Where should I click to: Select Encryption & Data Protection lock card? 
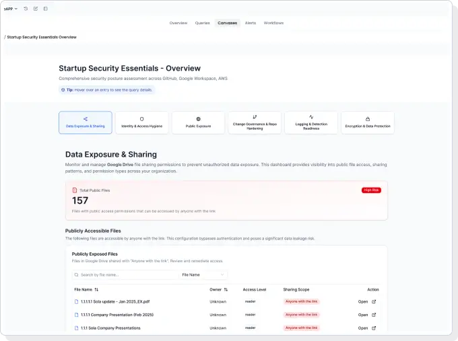[368, 122]
